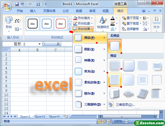Image resolution: width=165 pixels, height=126 pixels.
Task: Switch to Sheet3 tab
Action: (54, 117)
